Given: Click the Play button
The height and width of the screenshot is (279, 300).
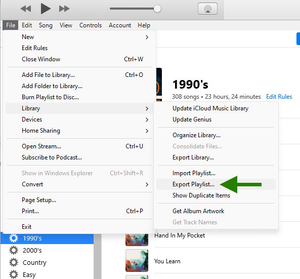Looking at the screenshot, I should pyautogui.click(x=46, y=9).
